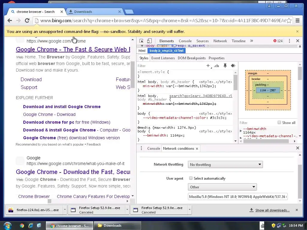Switch to the drawer Console tab
Screen dimensions: 307x230
153,149
